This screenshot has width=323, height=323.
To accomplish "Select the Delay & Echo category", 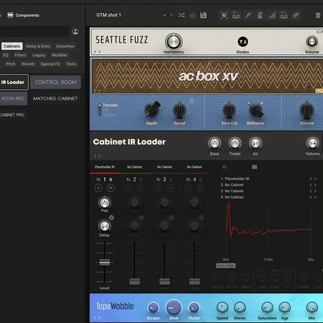I will (x=38, y=46).
